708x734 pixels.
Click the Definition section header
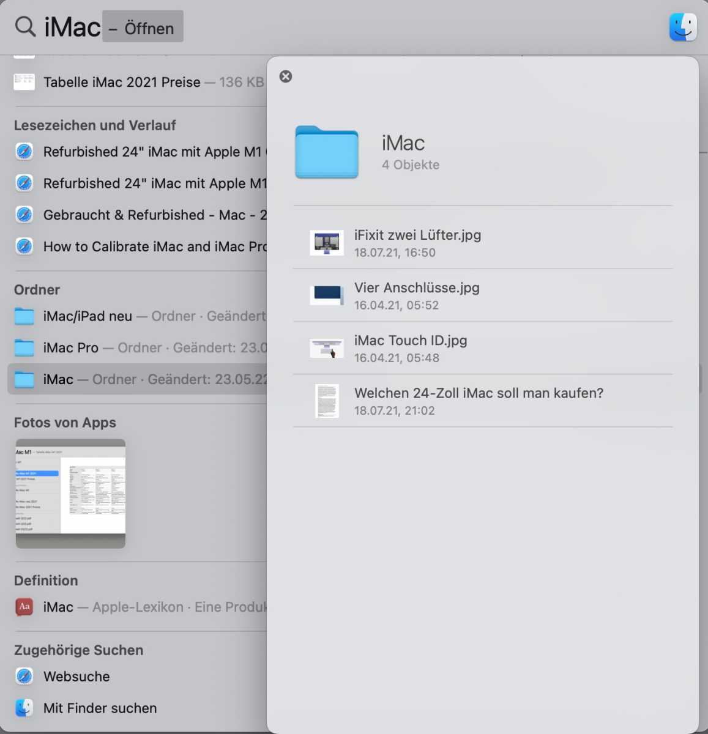[x=46, y=580]
